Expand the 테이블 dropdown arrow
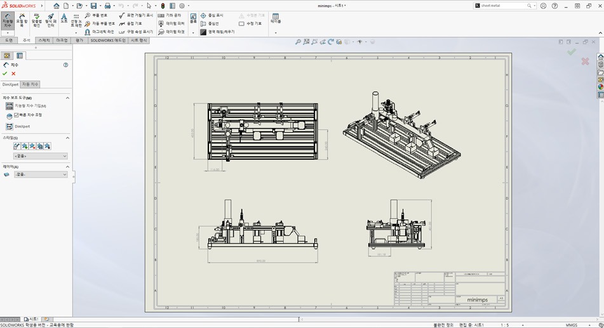This screenshot has width=604, height=328. click(x=276, y=32)
